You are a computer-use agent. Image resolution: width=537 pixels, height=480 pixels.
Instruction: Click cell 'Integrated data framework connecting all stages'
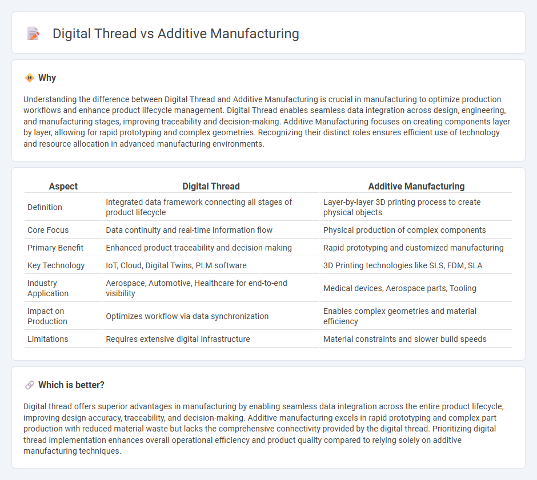tap(211, 207)
